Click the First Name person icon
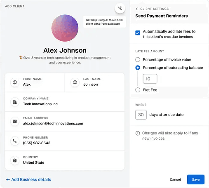Screen dimensions: 209x188 [15, 82]
